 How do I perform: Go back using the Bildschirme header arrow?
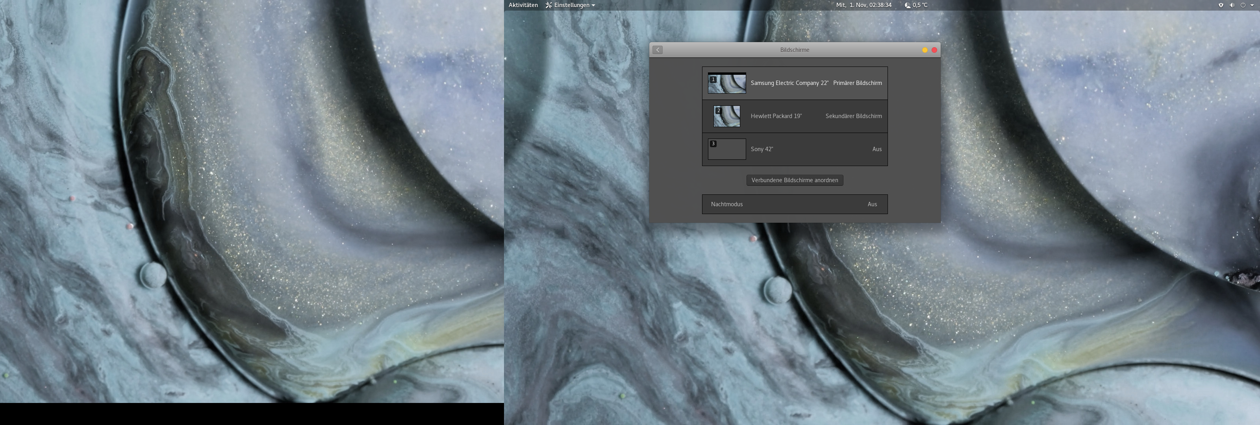point(658,50)
